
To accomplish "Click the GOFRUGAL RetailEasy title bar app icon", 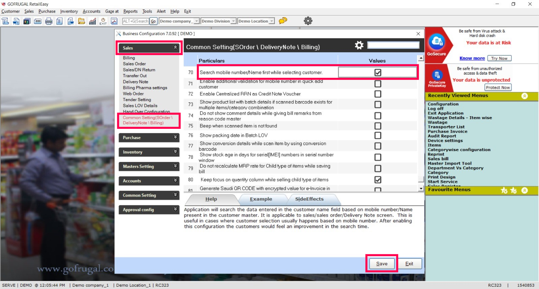I will pyautogui.click(x=3, y=4).
